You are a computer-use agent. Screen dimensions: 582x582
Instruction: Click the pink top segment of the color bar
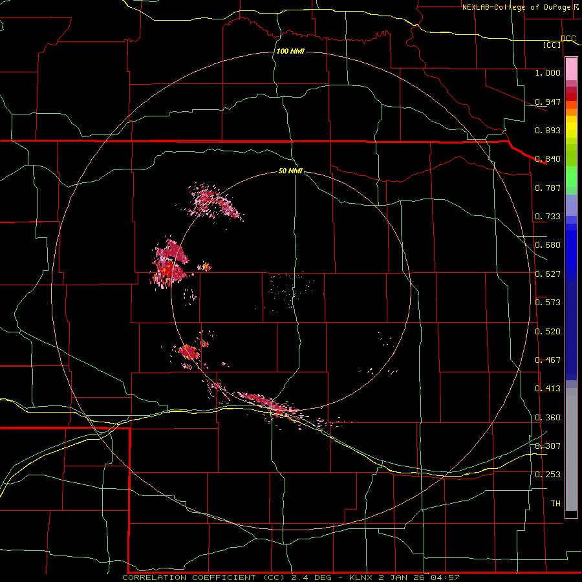[571, 69]
